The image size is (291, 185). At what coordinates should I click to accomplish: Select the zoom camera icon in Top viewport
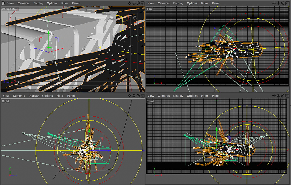[x=278, y=3]
